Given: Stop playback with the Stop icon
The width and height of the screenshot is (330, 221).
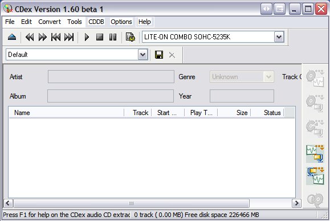Looking at the screenshot, I should click(100, 37).
